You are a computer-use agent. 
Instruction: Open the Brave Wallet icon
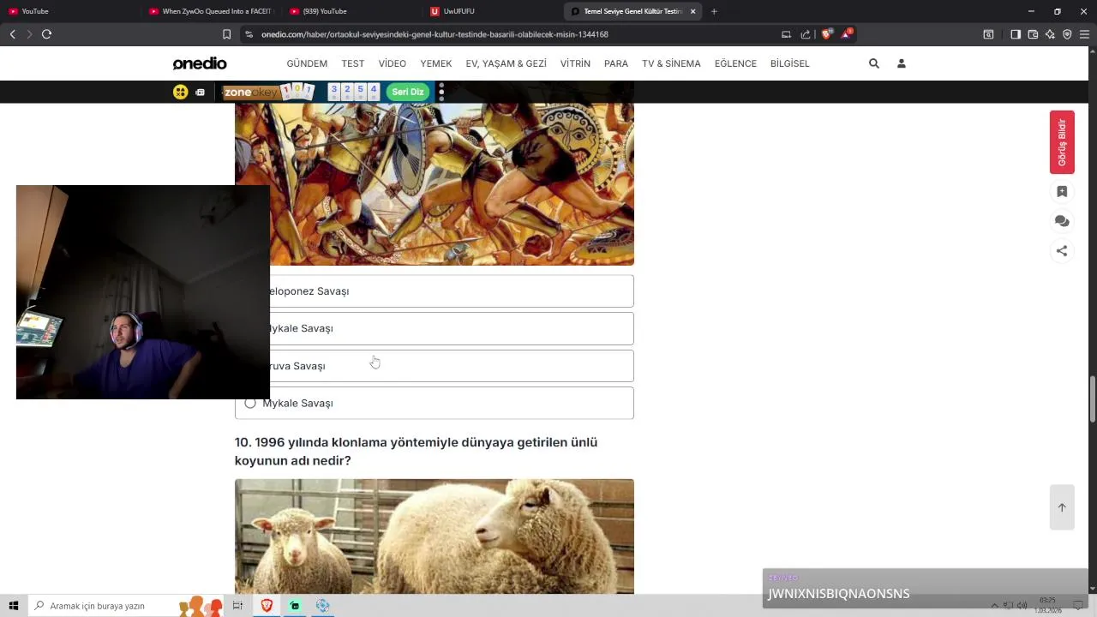(1033, 34)
